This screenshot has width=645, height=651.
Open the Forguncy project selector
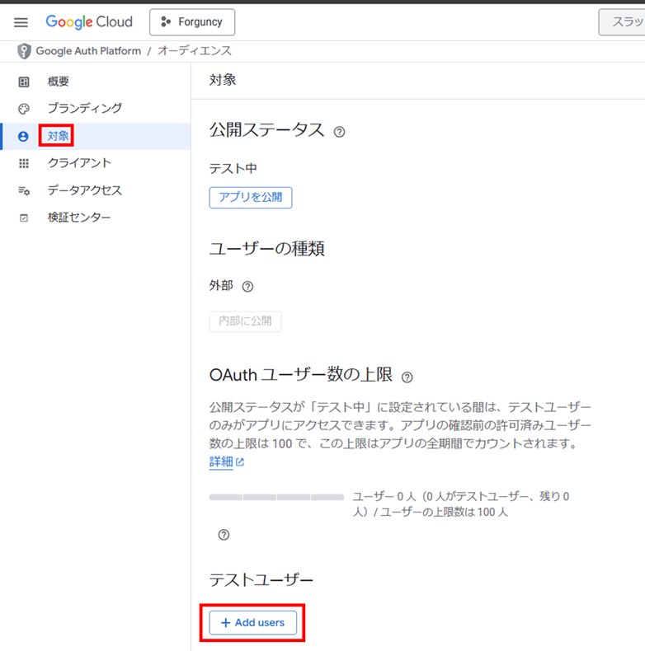tap(192, 22)
